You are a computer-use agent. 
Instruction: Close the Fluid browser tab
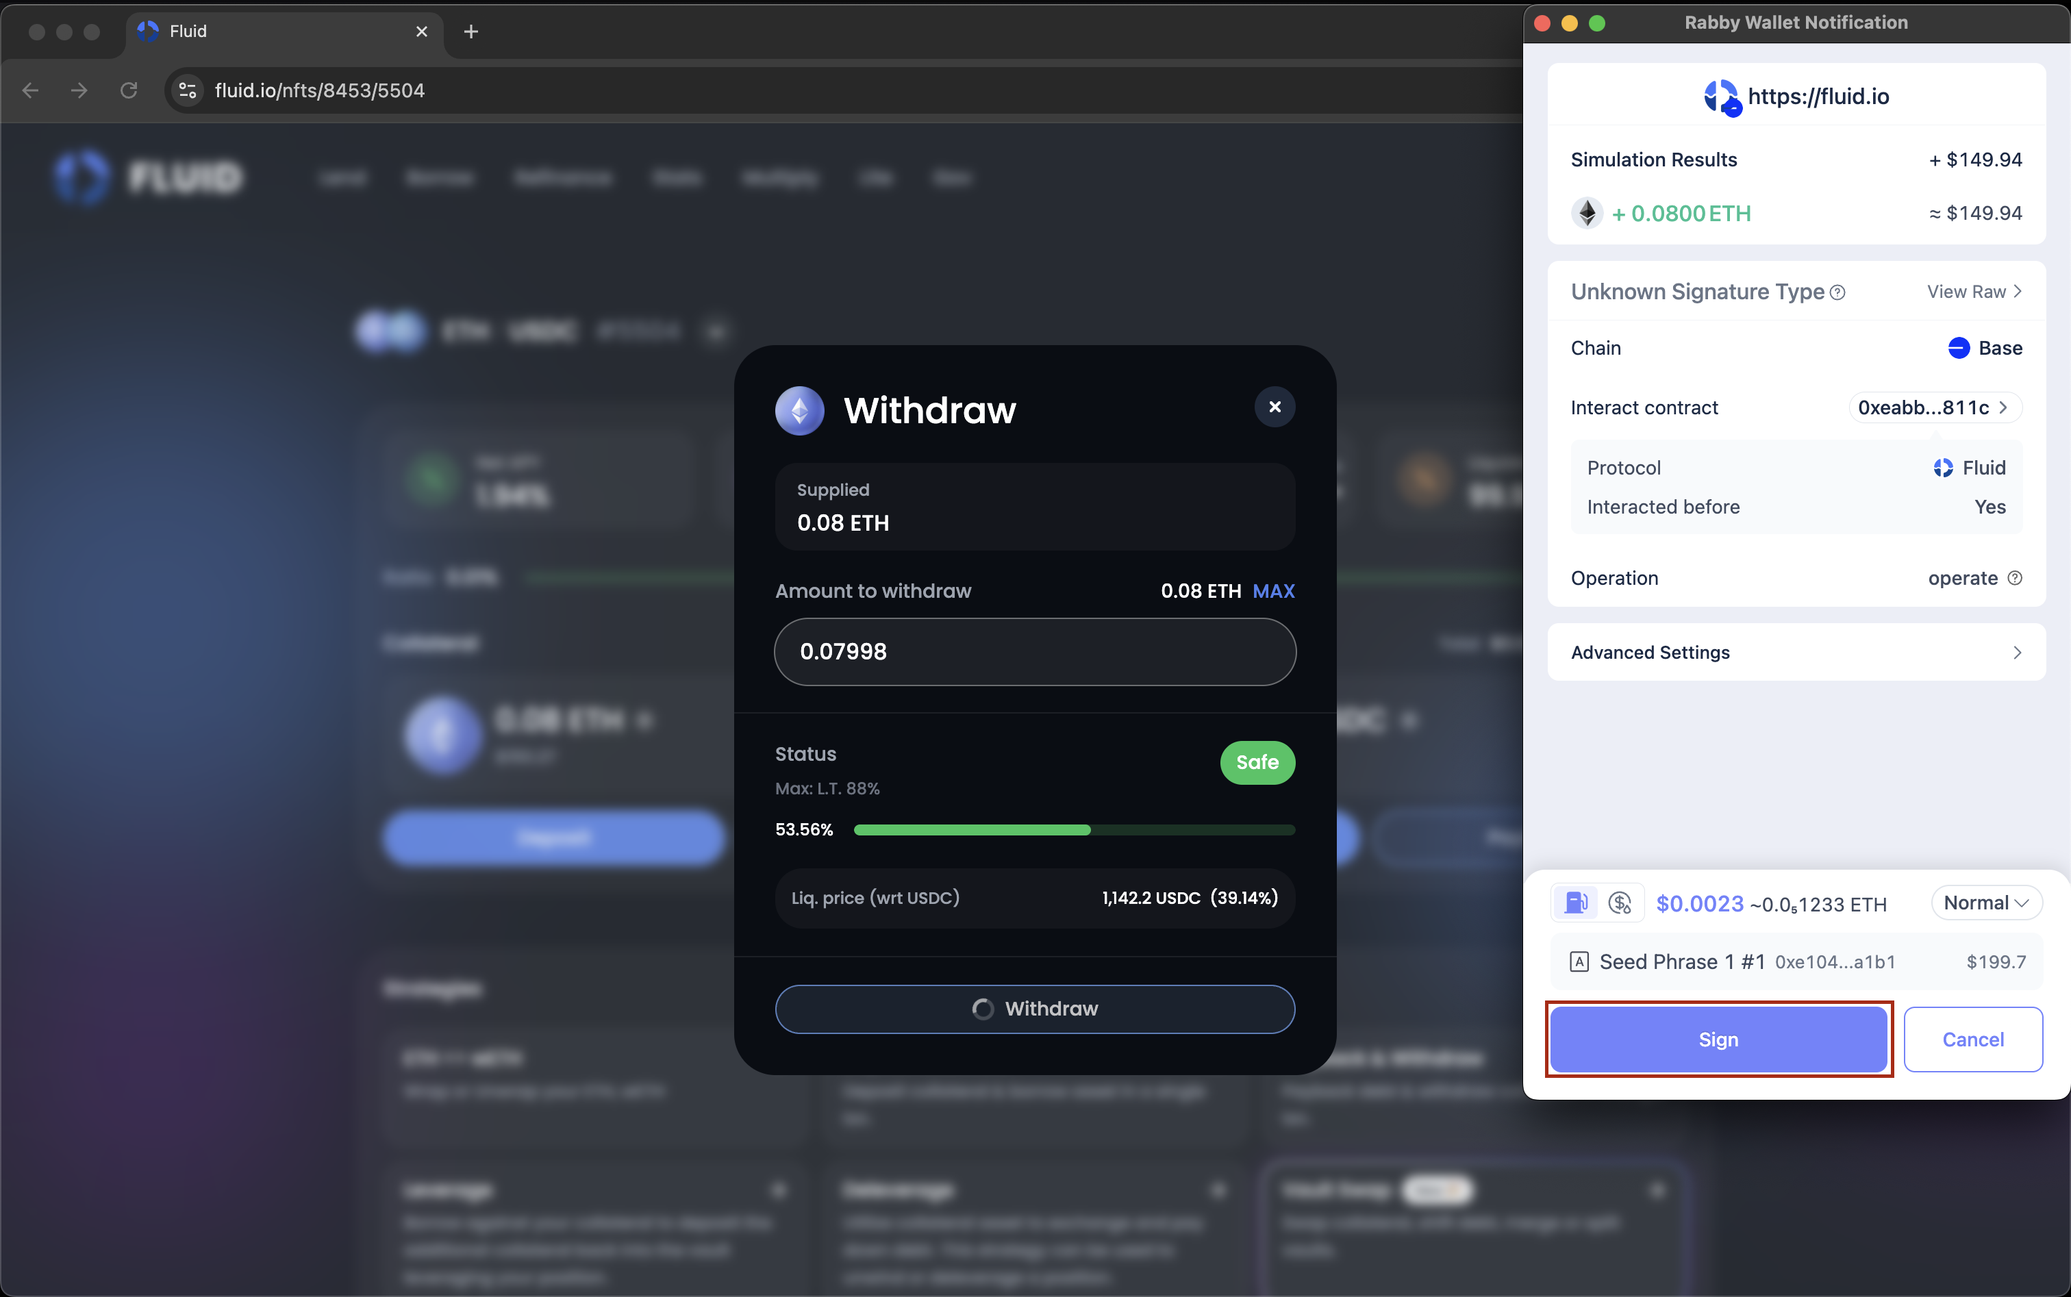[x=421, y=31]
